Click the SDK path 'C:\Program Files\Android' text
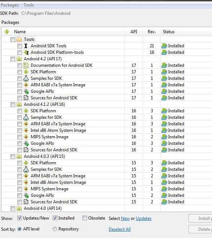The image size is (212, 238). tap(46, 13)
